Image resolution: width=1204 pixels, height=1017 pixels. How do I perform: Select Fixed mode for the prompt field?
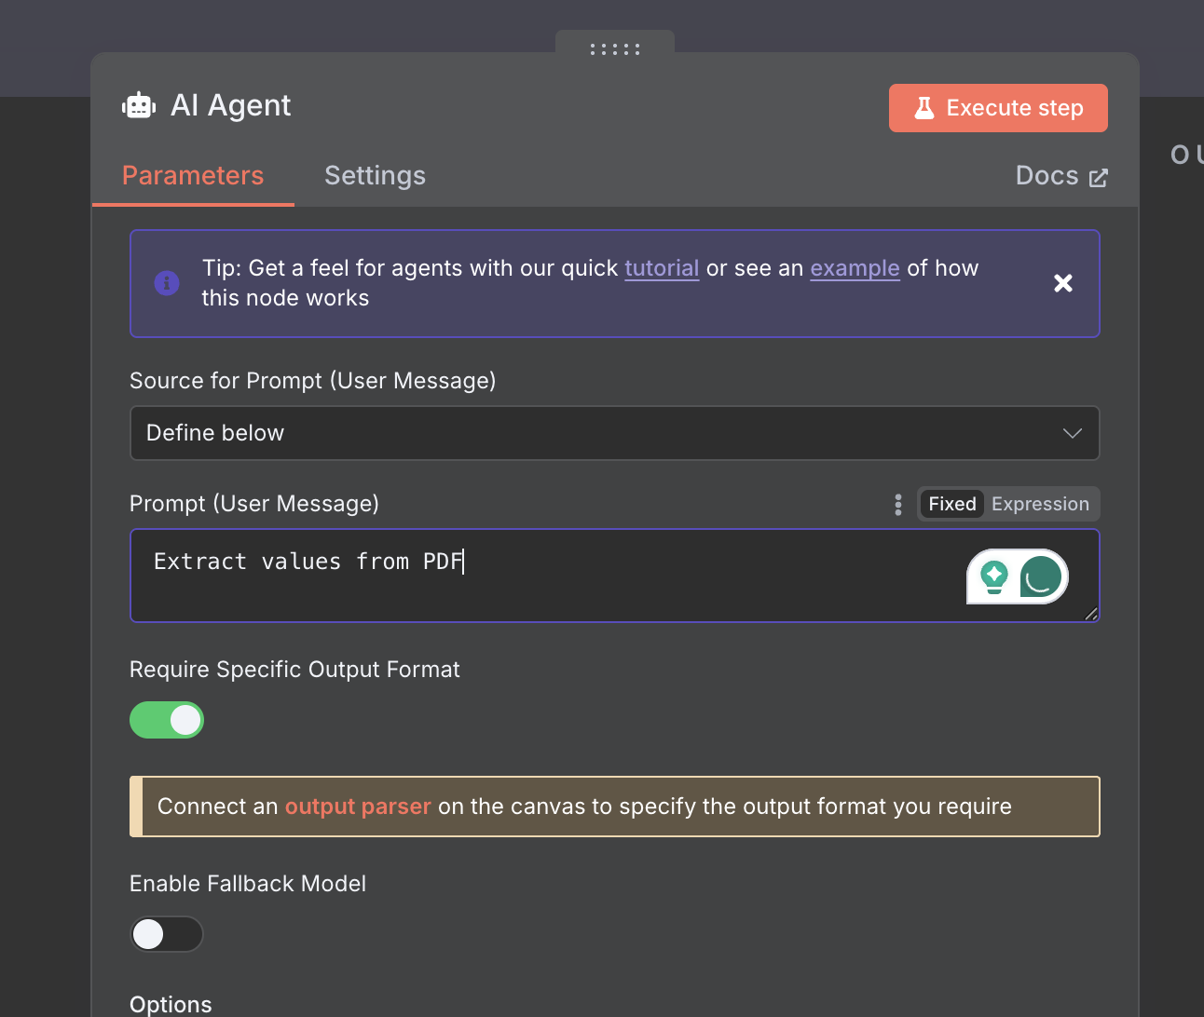(952, 504)
